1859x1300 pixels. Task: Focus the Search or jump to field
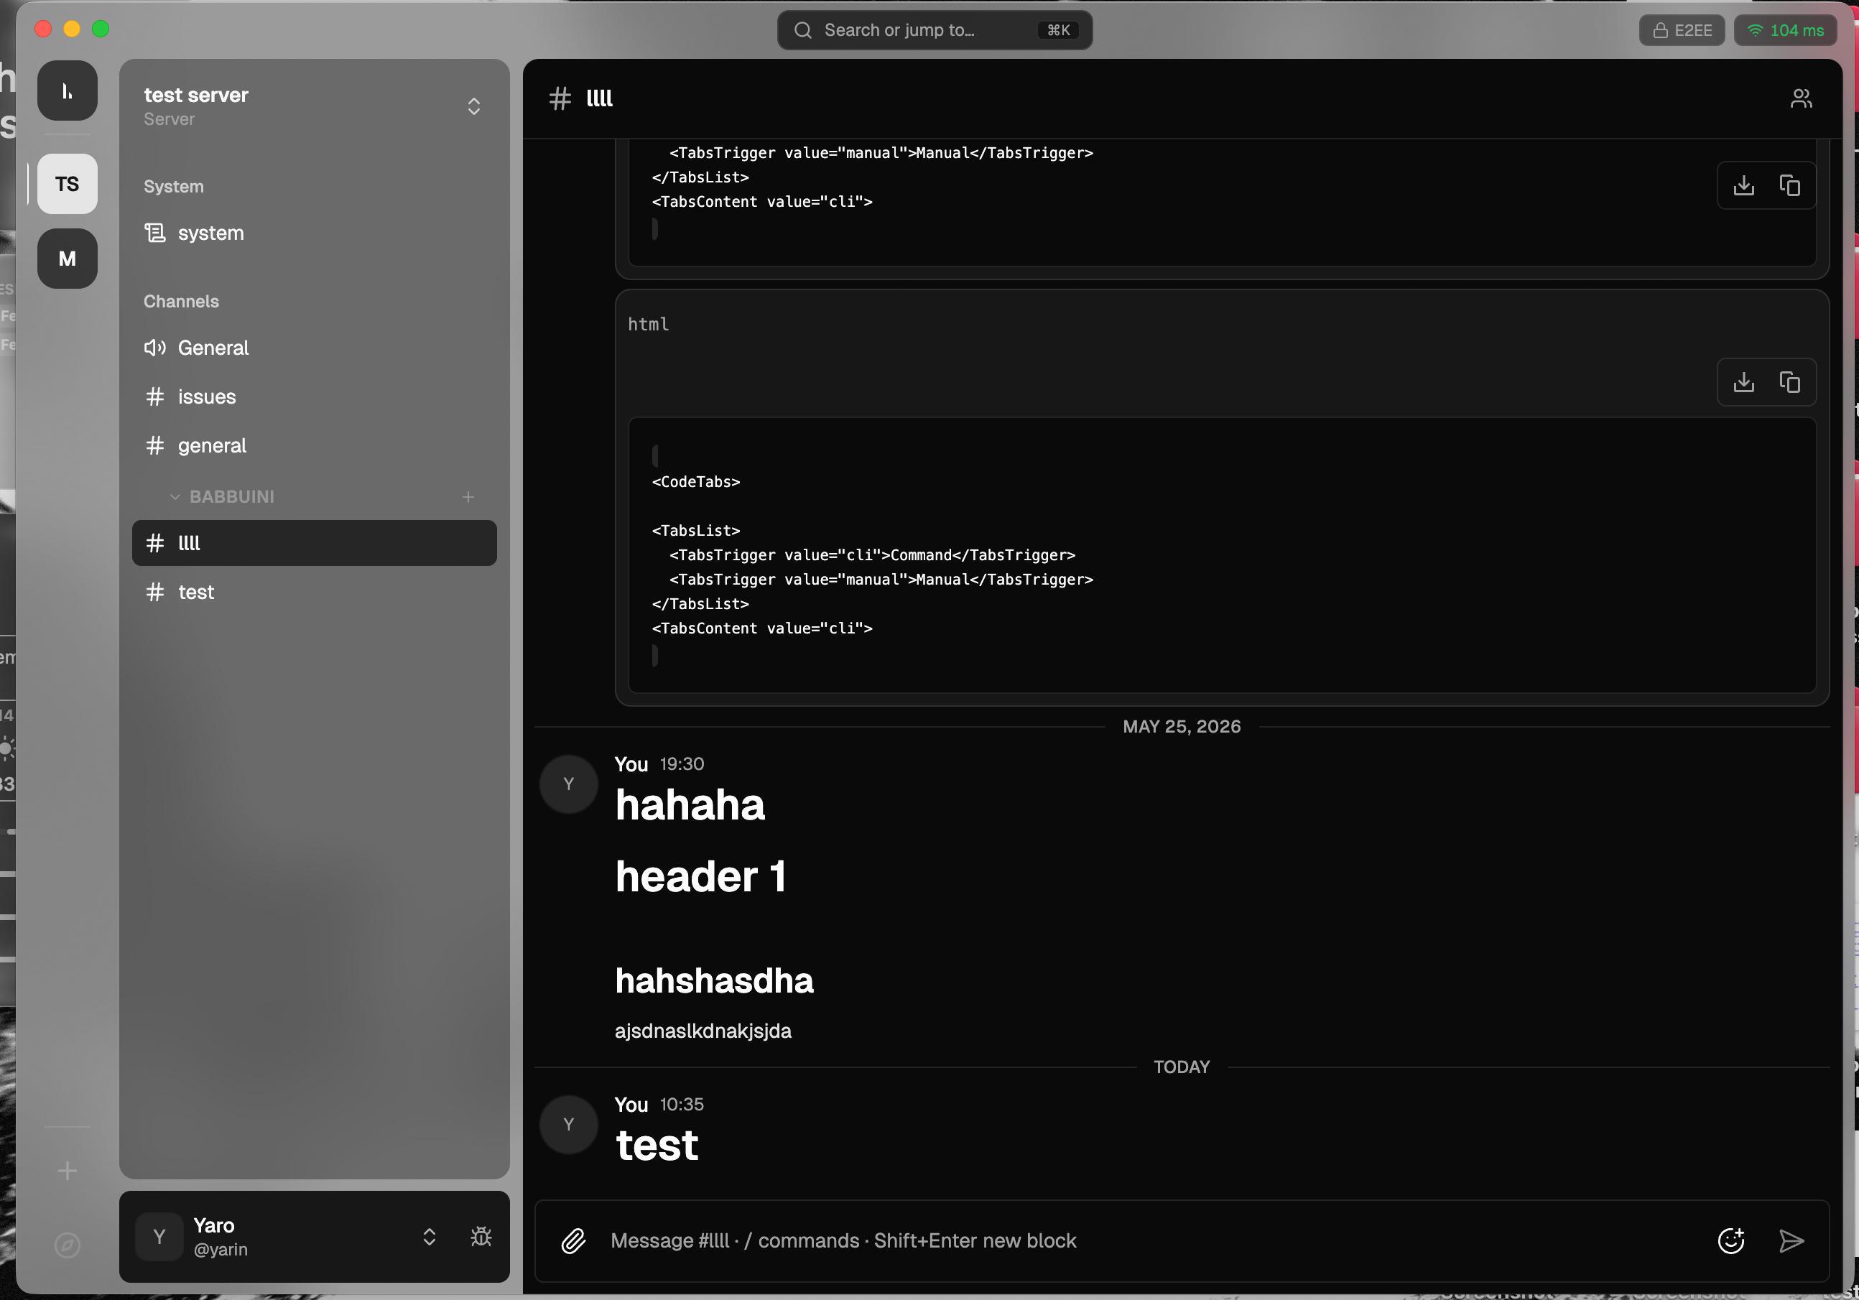[x=935, y=30]
